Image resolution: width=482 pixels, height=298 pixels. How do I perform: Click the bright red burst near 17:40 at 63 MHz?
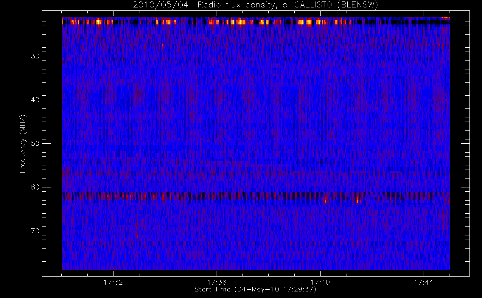tap(324, 200)
